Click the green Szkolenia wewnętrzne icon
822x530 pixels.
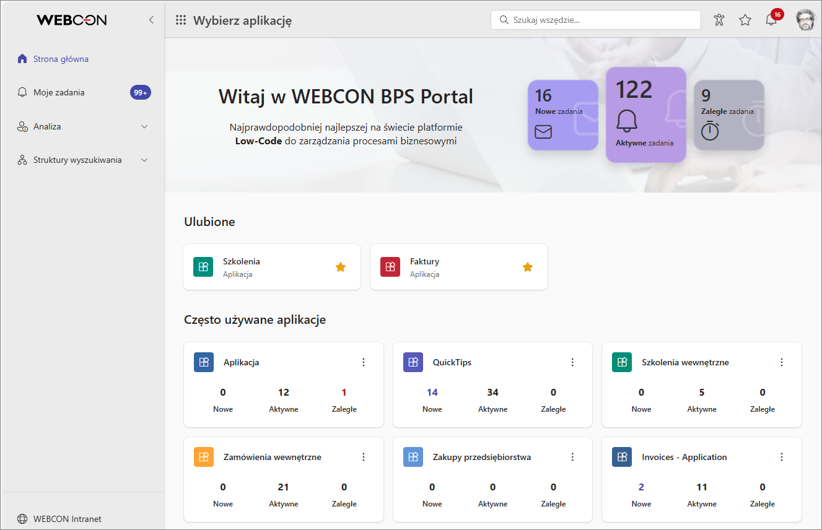622,362
